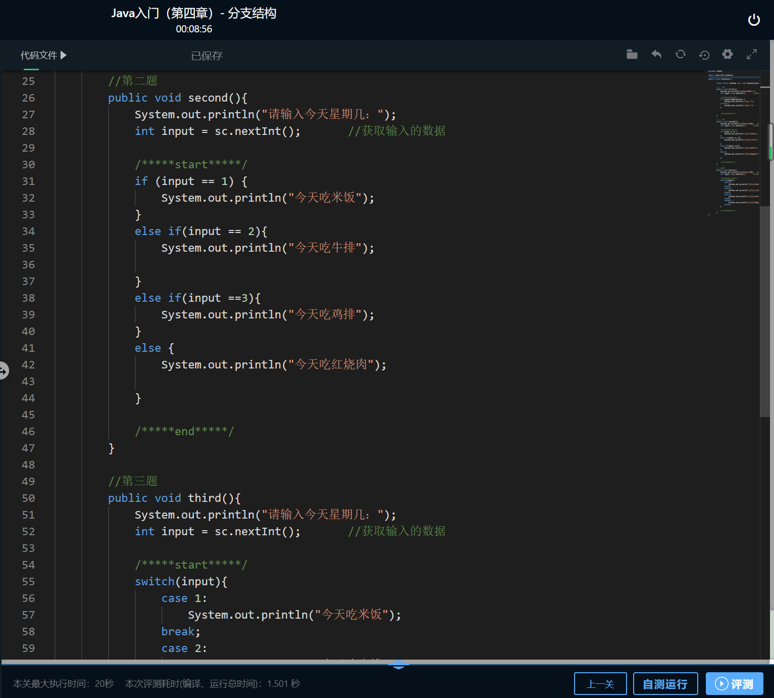Open the collapsed left panel arrow
Screen dimensions: 774x698
click(x=4, y=370)
